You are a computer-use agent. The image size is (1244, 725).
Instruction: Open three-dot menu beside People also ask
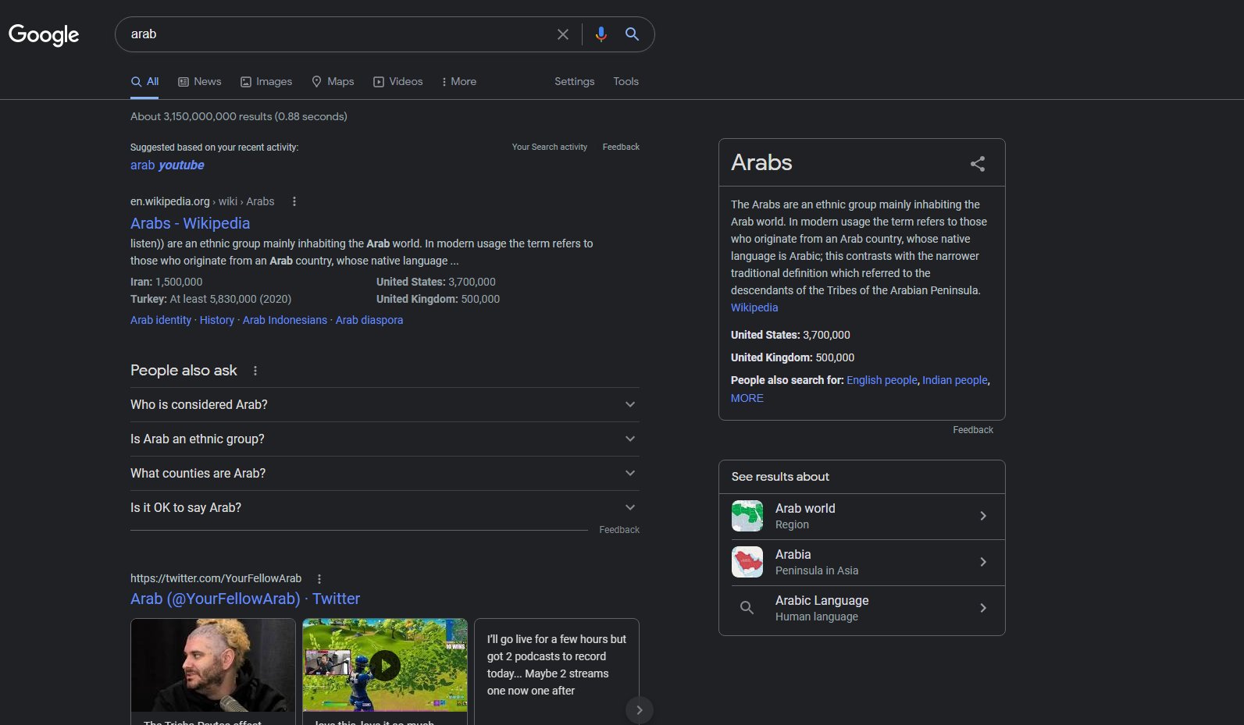pyautogui.click(x=255, y=371)
